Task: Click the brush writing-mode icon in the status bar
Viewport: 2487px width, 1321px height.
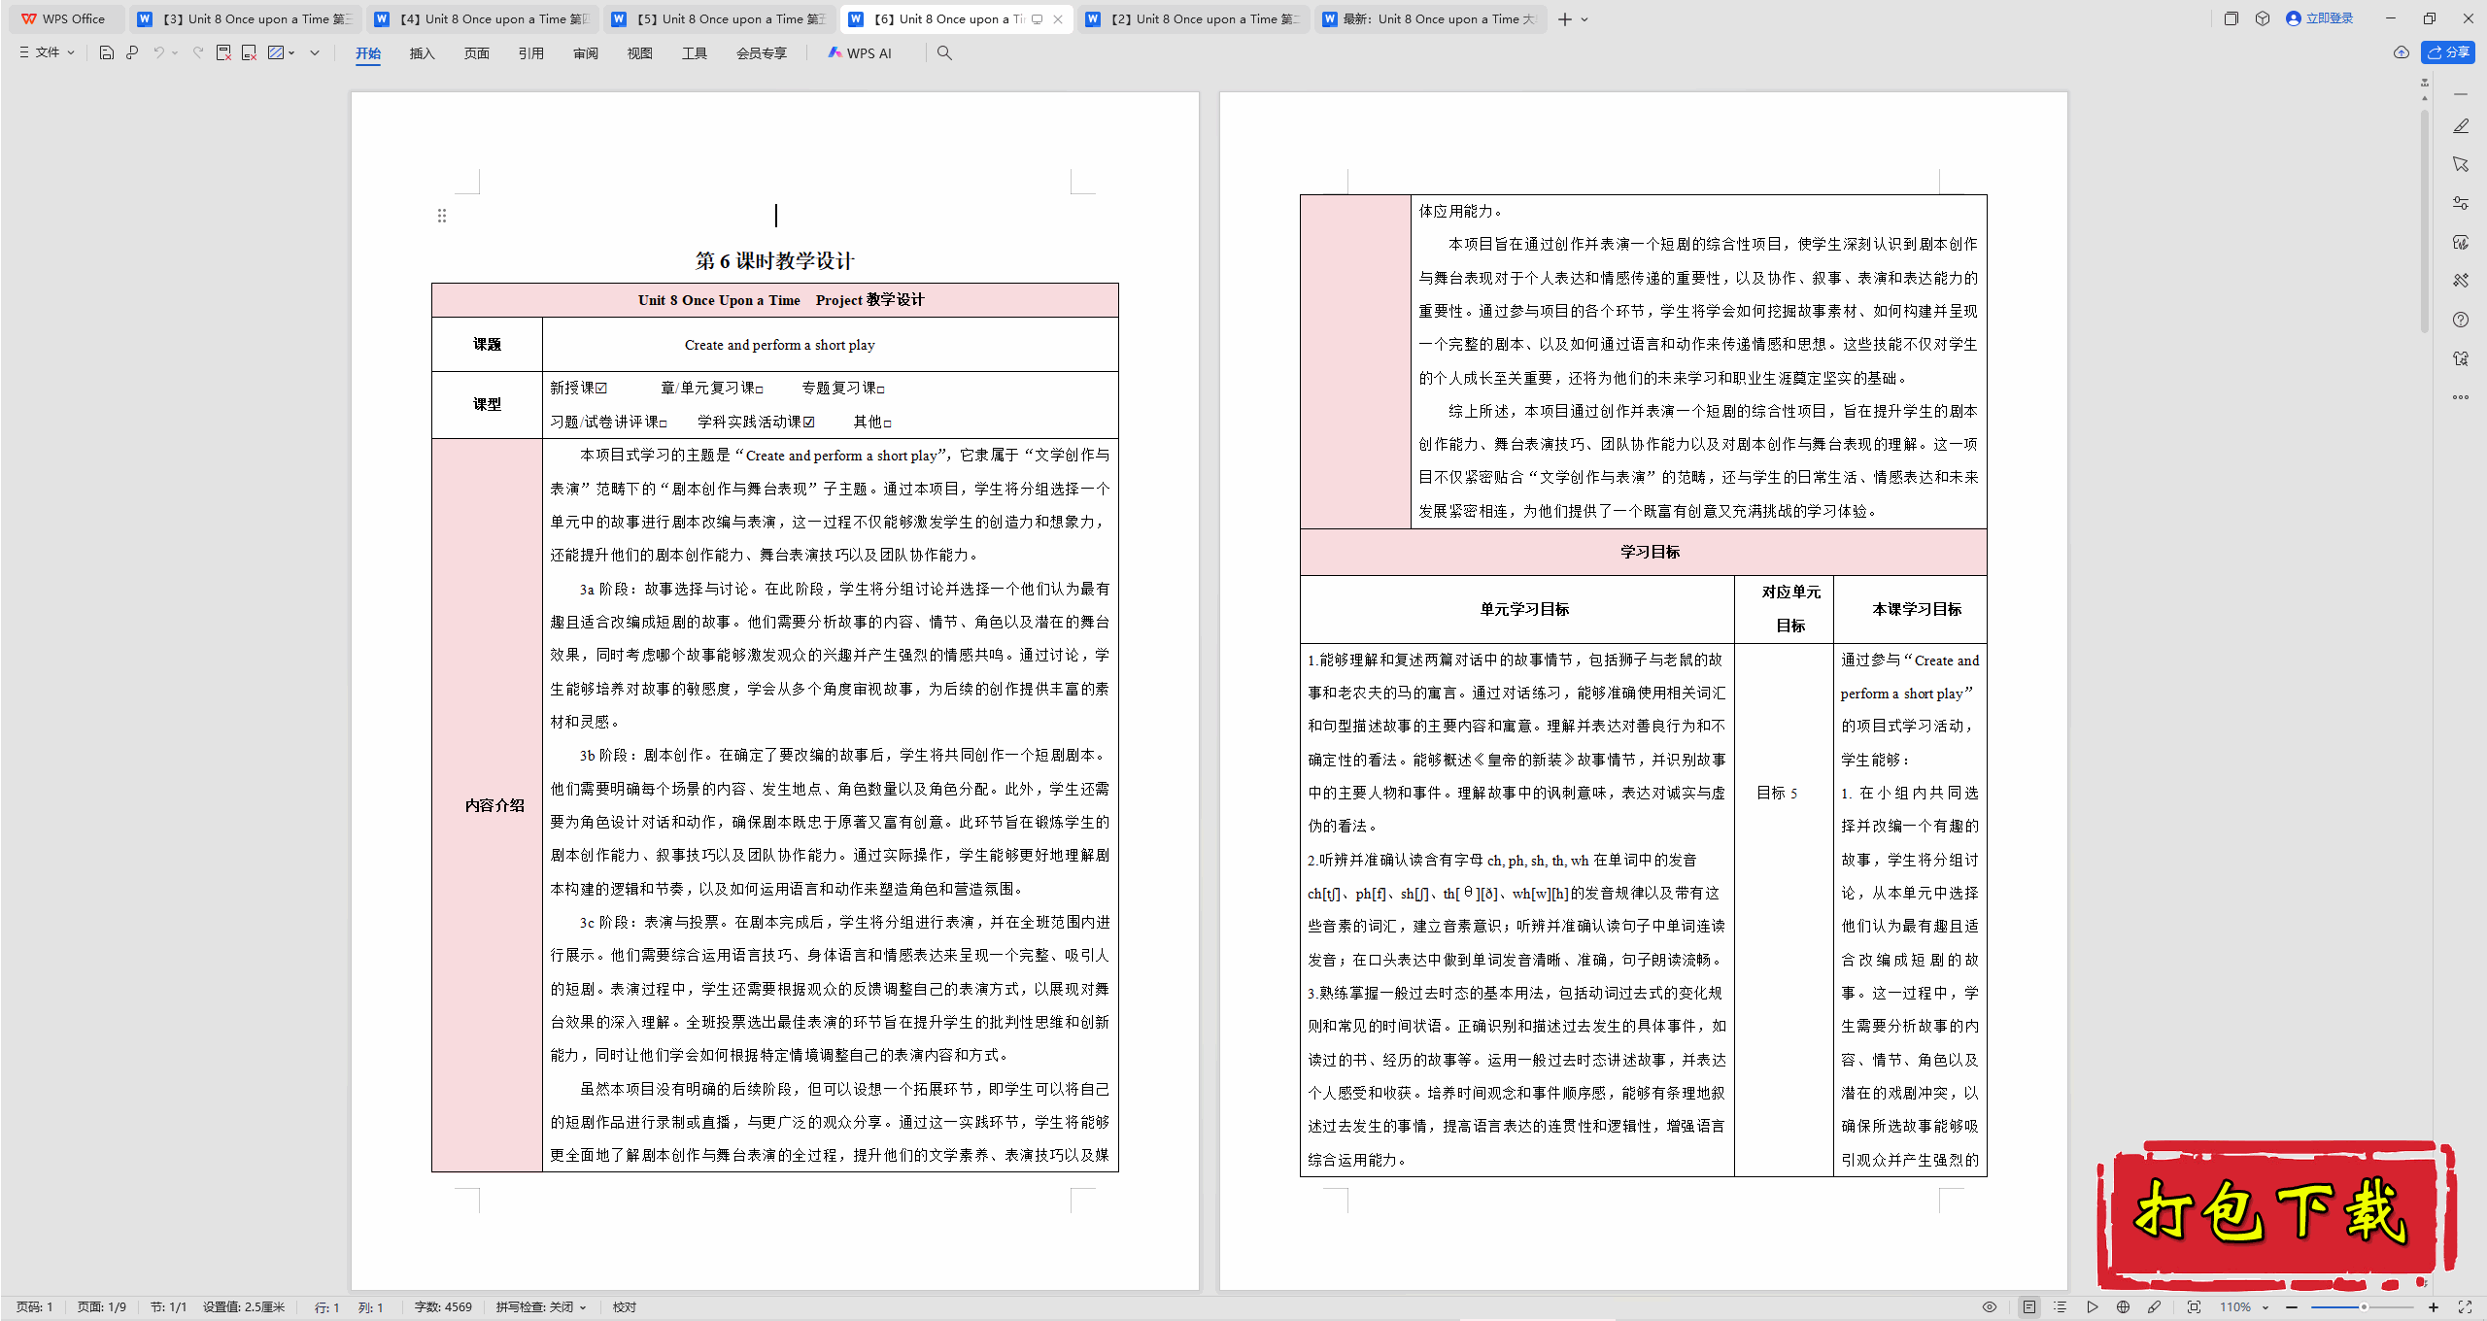Action: [2154, 1307]
